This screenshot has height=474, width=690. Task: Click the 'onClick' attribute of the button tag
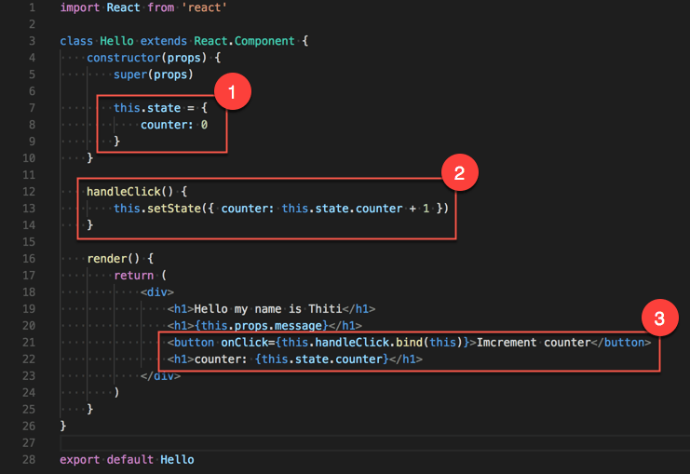(x=245, y=342)
